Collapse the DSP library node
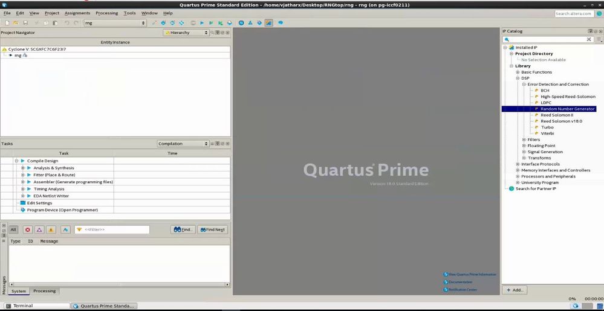 click(x=518, y=78)
